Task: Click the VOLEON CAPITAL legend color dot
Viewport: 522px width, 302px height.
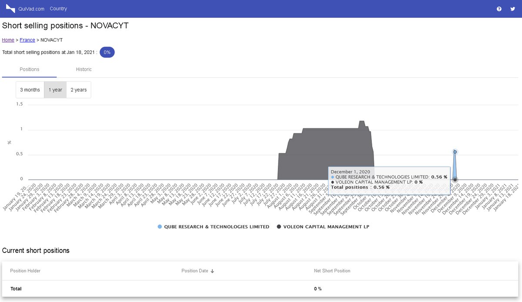Action: click(279, 226)
